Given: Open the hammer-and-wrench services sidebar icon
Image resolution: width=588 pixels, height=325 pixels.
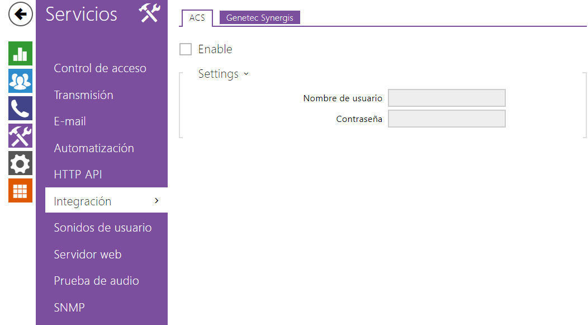Looking at the screenshot, I should coord(20,135).
